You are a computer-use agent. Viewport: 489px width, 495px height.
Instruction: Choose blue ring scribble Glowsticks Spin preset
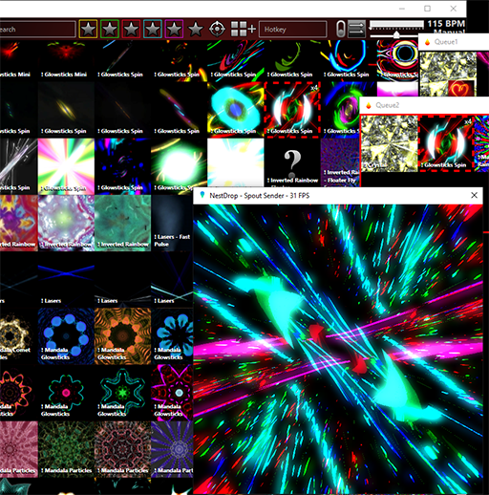pyautogui.click(x=349, y=59)
